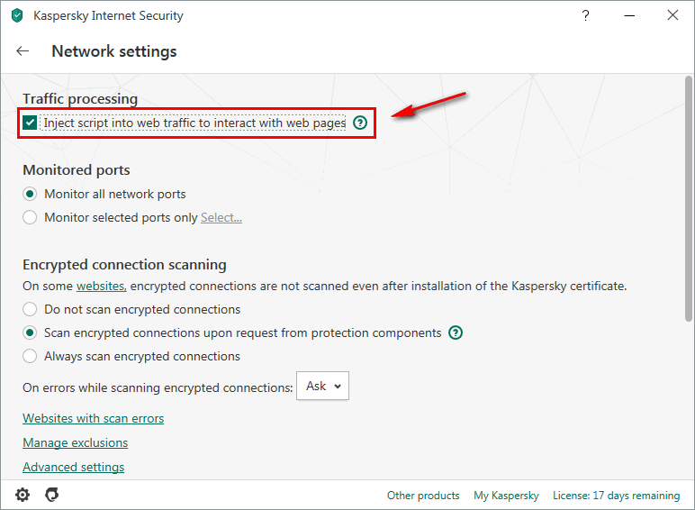Click the support agent icon beside gear

(x=52, y=495)
